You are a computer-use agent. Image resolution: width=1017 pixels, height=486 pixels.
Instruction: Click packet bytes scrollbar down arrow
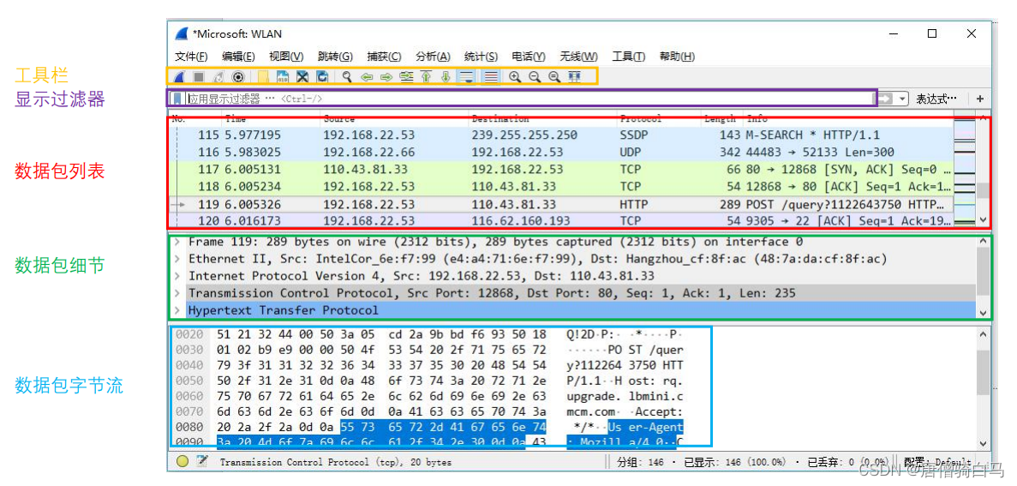pyautogui.click(x=982, y=443)
